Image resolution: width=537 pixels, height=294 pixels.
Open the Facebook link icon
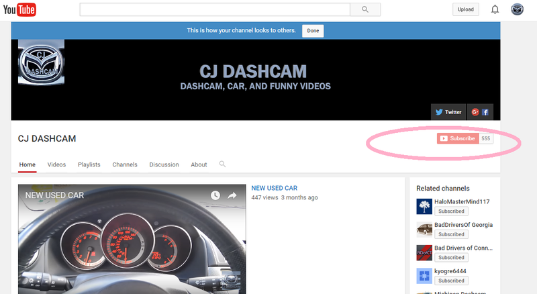pos(485,112)
